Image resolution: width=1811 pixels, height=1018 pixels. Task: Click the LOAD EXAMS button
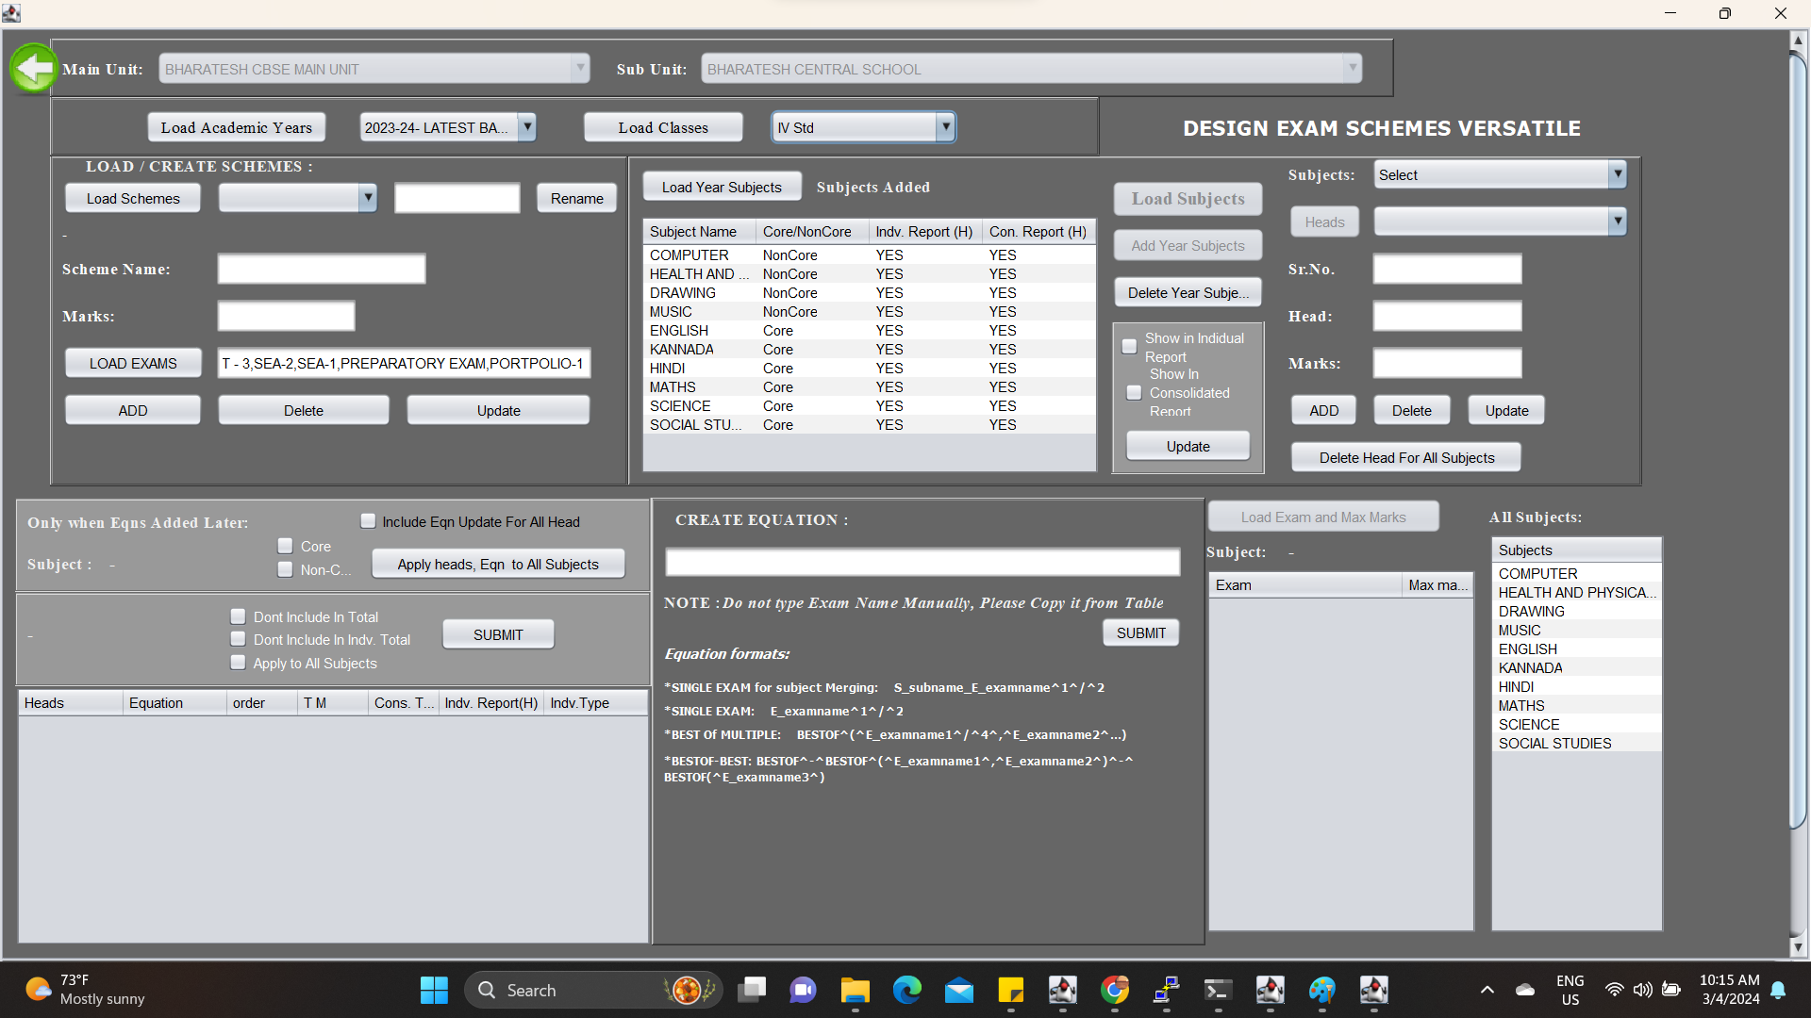[133, 363]
